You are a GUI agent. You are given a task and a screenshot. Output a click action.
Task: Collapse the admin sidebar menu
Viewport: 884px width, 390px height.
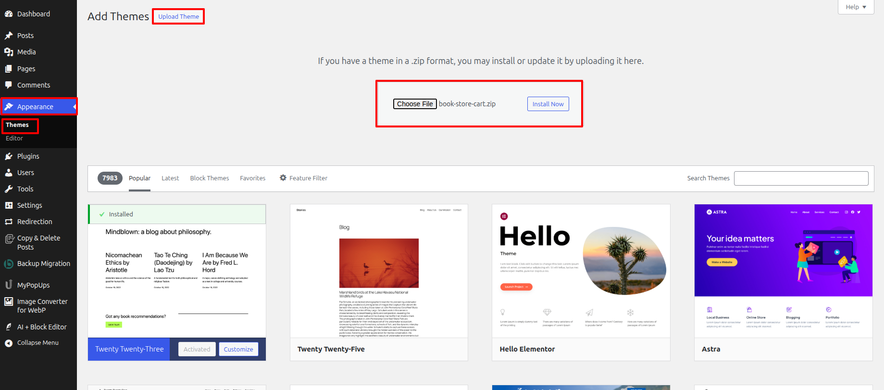(37, 343)
